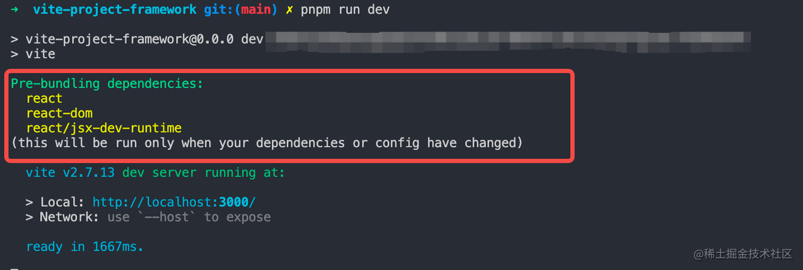This screenshot has width=803, height=270.
Task: Click the vite-project-framework@0.0.0 dev script line
Action: [x=137, y=39]
